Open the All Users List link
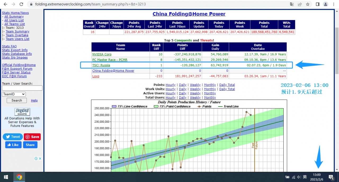 [14, 20]
